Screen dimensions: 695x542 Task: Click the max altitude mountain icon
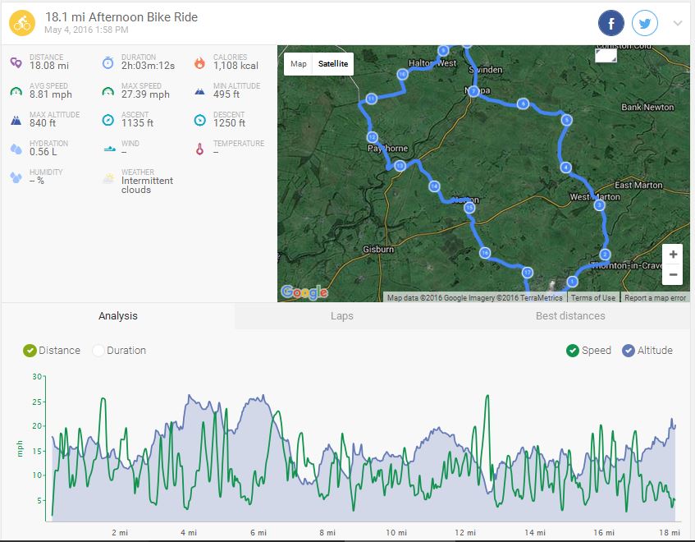coord(16,120)
